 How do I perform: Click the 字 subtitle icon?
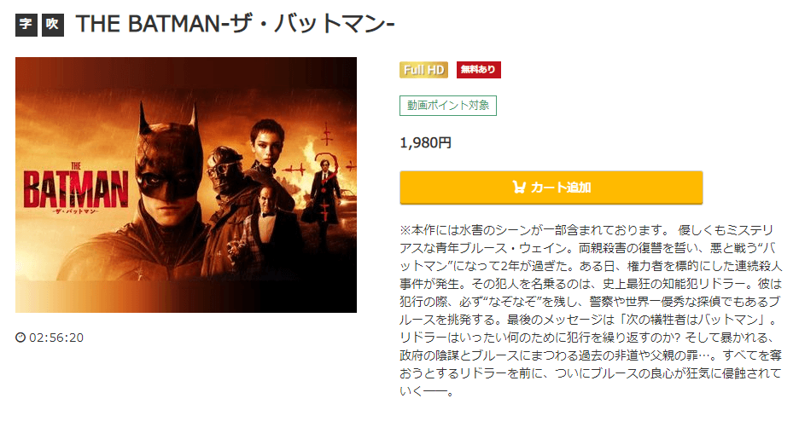26,25
